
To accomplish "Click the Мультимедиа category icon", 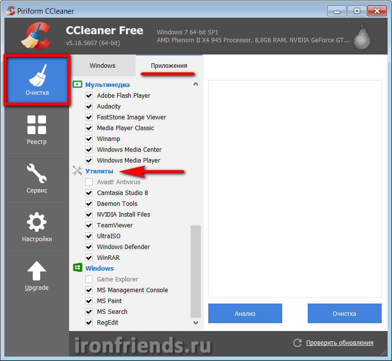I will (x=77, y=84).
